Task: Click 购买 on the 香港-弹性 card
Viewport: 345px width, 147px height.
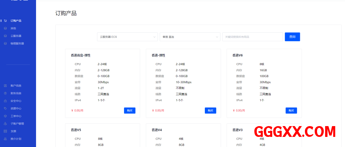Action: point(210,111)
